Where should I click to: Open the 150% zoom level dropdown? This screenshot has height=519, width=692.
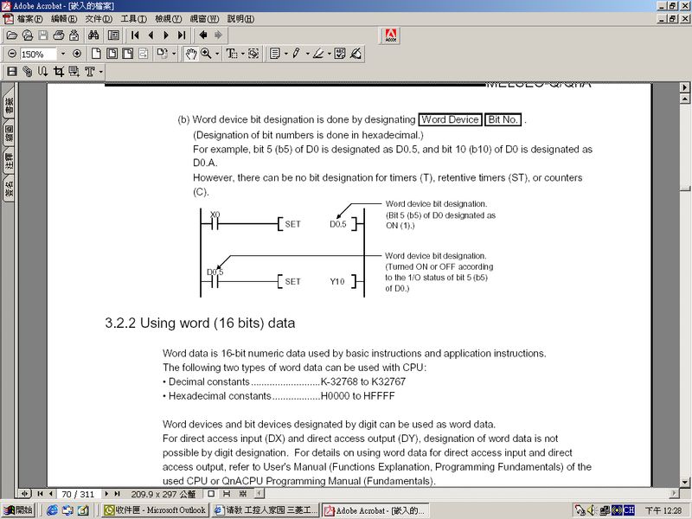(62, 54)
